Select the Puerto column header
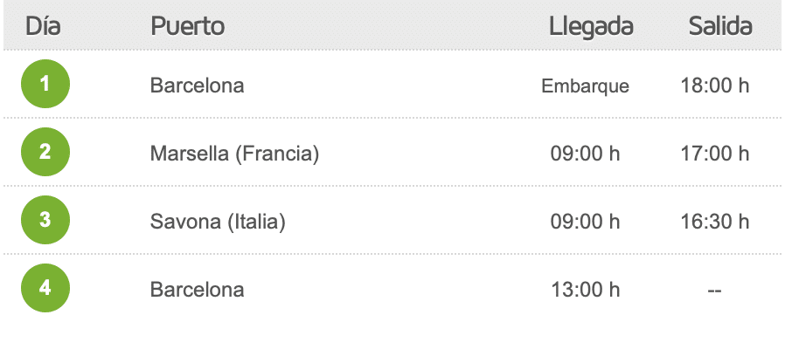Image resolution: width=785 pixels, height=356 pixels. pyautogui.click(x=188, y=26)
